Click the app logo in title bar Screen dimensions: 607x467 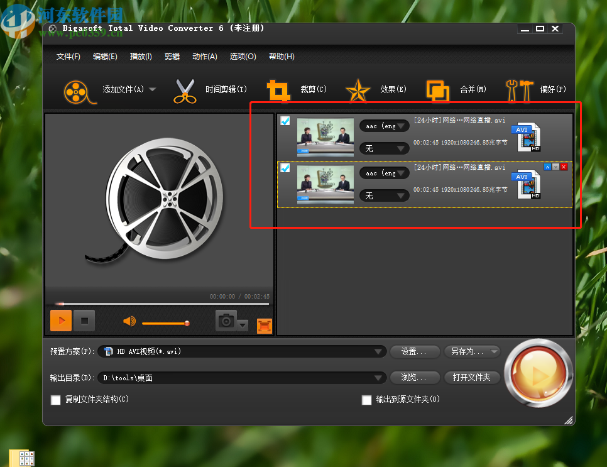tap(53, 28)
